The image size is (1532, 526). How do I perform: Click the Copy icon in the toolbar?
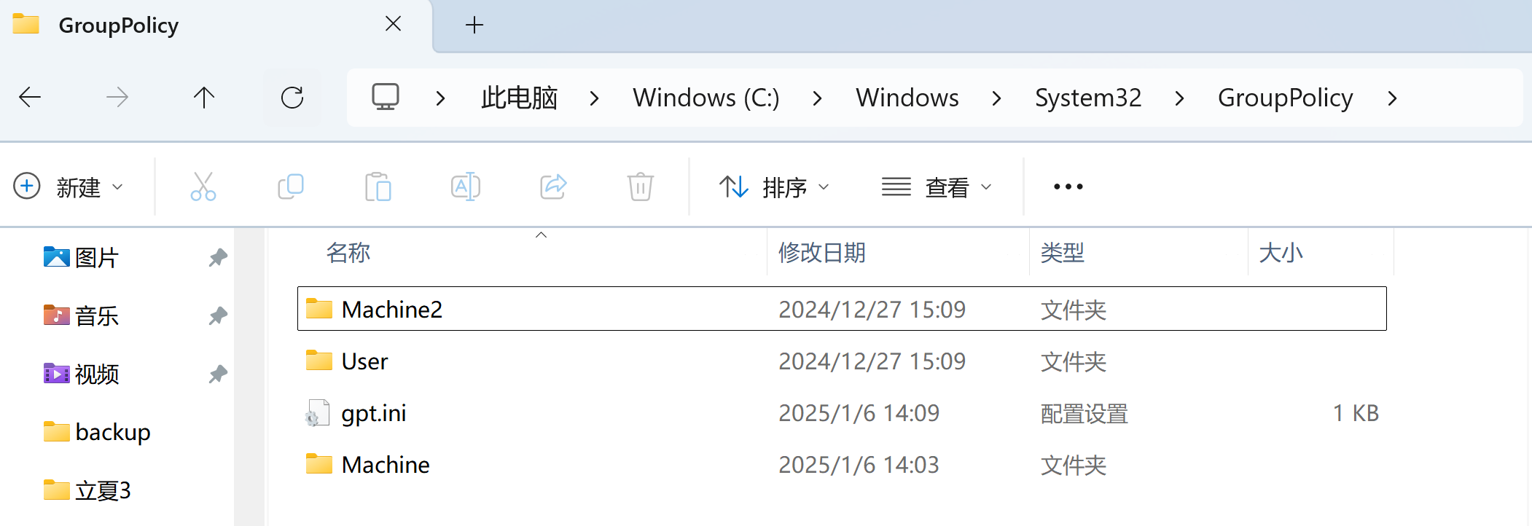coord(290,187)
